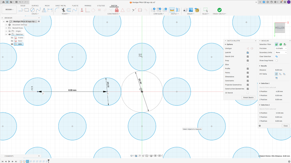
Task: Enable Show Snap Points checkbox
Action: click(276, 61)
